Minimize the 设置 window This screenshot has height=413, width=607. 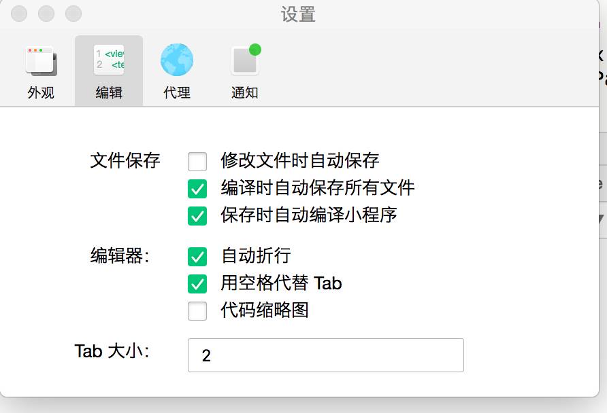pyautogui.click(x=46, y=14)
